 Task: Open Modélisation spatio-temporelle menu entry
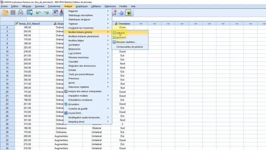tap(88, 117)
